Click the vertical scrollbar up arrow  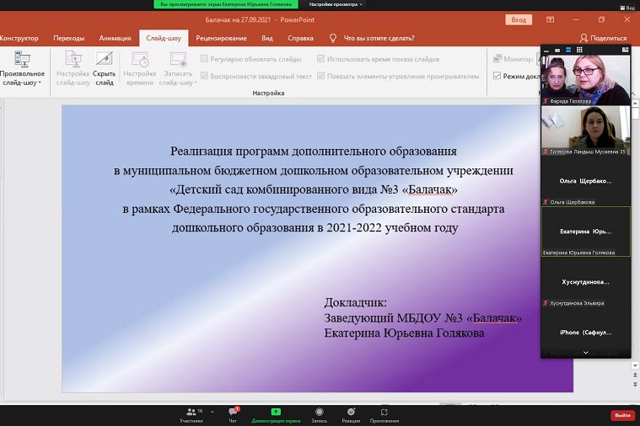pos(635,104)
